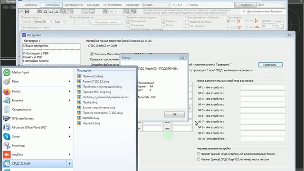Click № 10 - Имя атрибута field
This screenshot has width=304, height=171.
[x=263, y=139]
